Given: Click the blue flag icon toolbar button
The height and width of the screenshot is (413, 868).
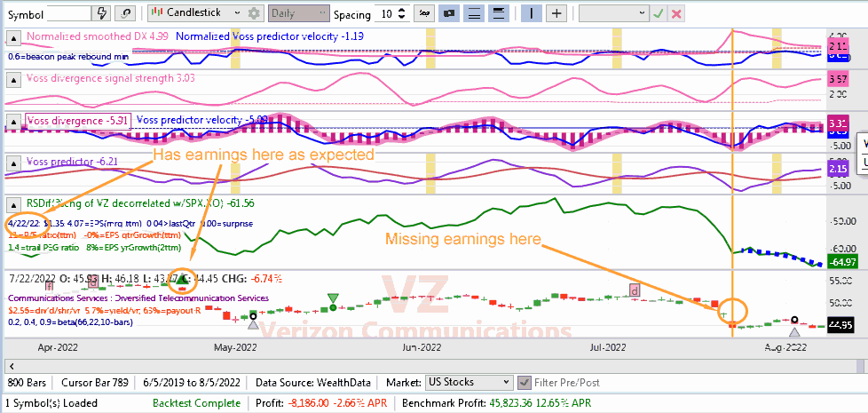Looking at the screenshot, I should (449, 12).
